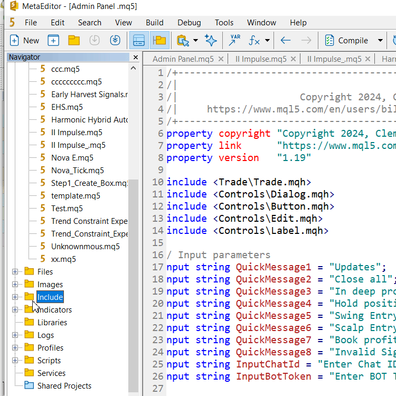The image size is (396, 396).
Task: Close the Admin Panel.mq5 tab
Action: pos(221,59)
